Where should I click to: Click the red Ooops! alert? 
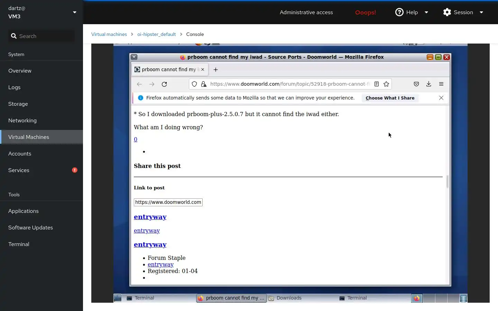pyautogui.click(x=366, y=12)
